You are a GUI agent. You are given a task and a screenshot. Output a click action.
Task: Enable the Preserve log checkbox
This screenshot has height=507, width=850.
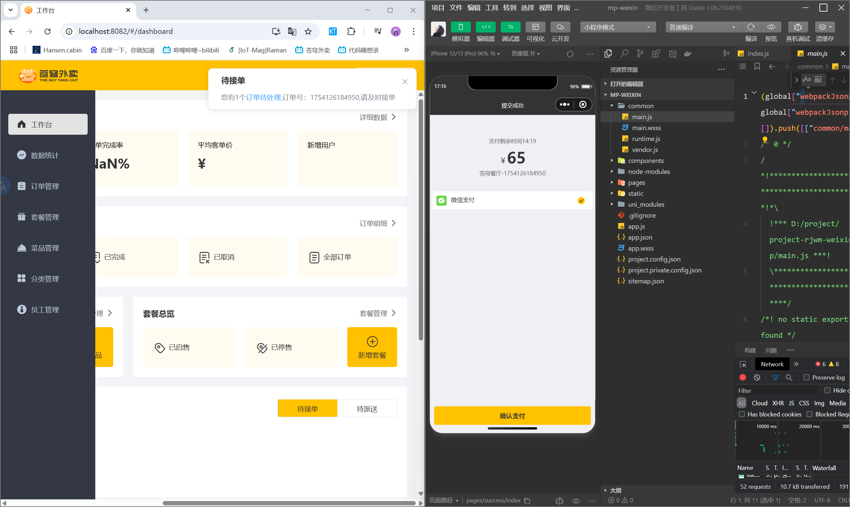(806, 378)
